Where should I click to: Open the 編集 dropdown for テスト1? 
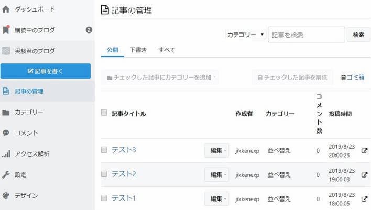click(216, 198)
